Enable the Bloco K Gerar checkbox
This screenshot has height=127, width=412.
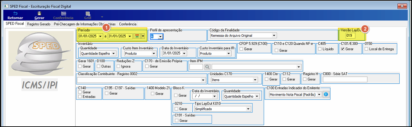click(176, 95)
